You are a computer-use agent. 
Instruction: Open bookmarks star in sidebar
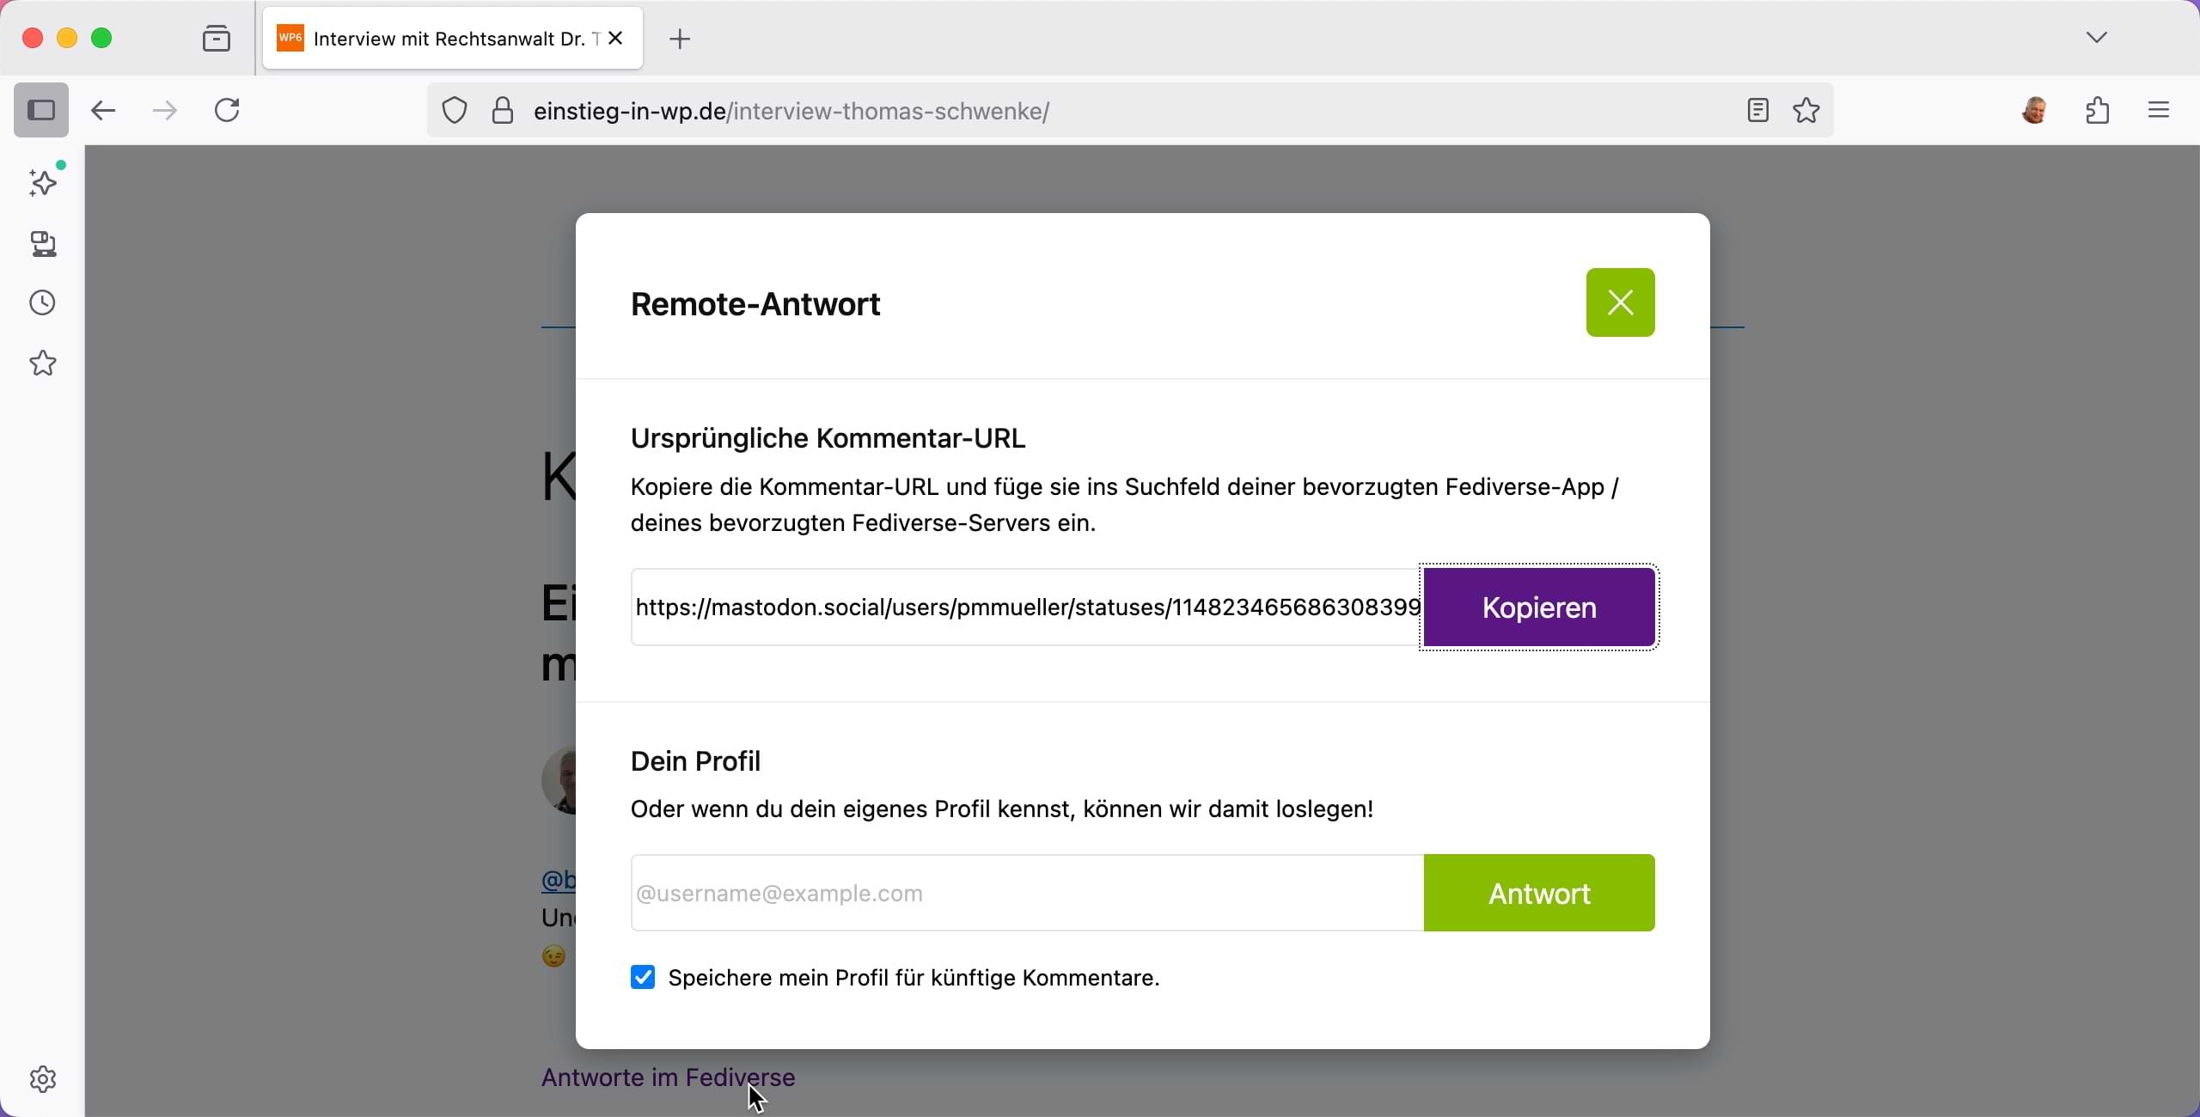point(43,363)
